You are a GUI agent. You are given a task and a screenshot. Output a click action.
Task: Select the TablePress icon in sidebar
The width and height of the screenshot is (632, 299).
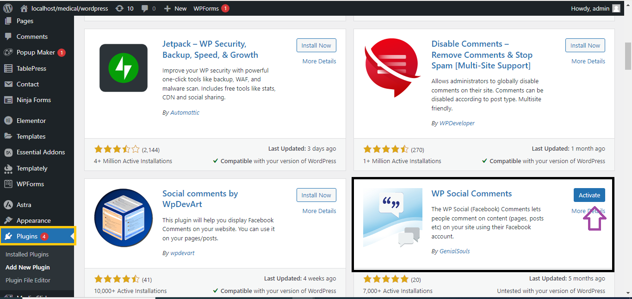(x=8, y=68)
